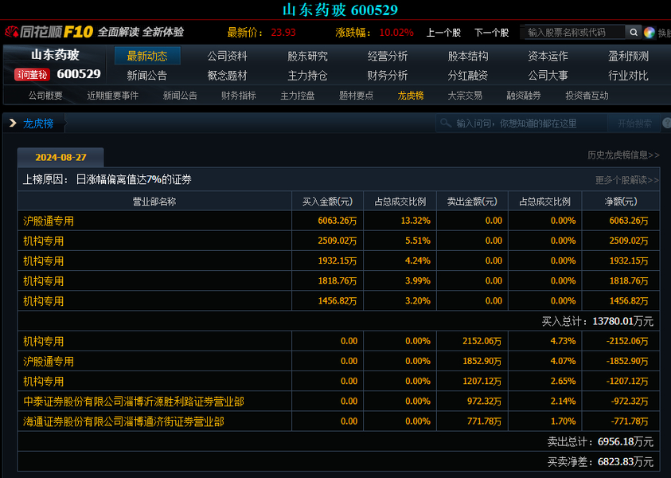Screen dimensions: 671x478
Task: Click the 山东药玻 600529 page title
Action: (340, 10)
